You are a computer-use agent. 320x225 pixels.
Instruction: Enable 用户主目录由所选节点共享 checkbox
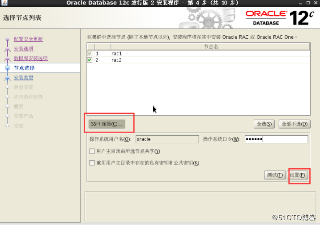point(92,151)
